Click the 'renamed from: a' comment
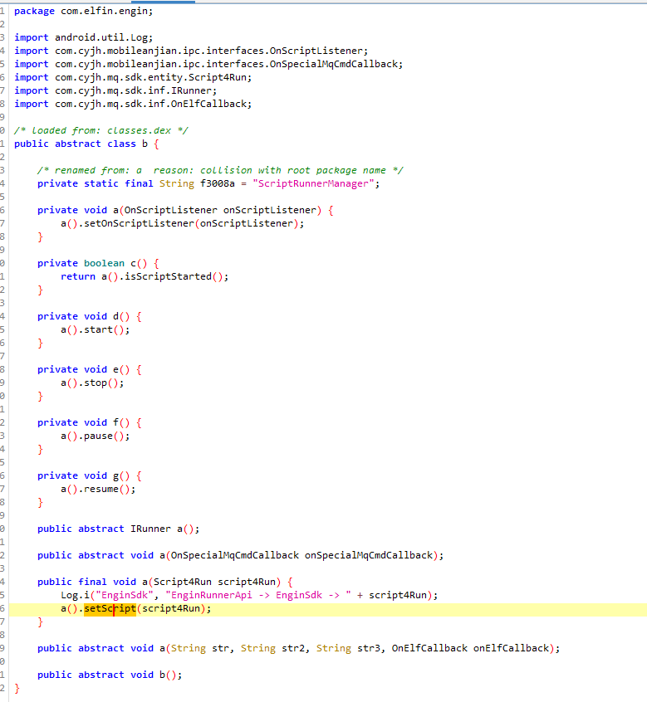 219,171
